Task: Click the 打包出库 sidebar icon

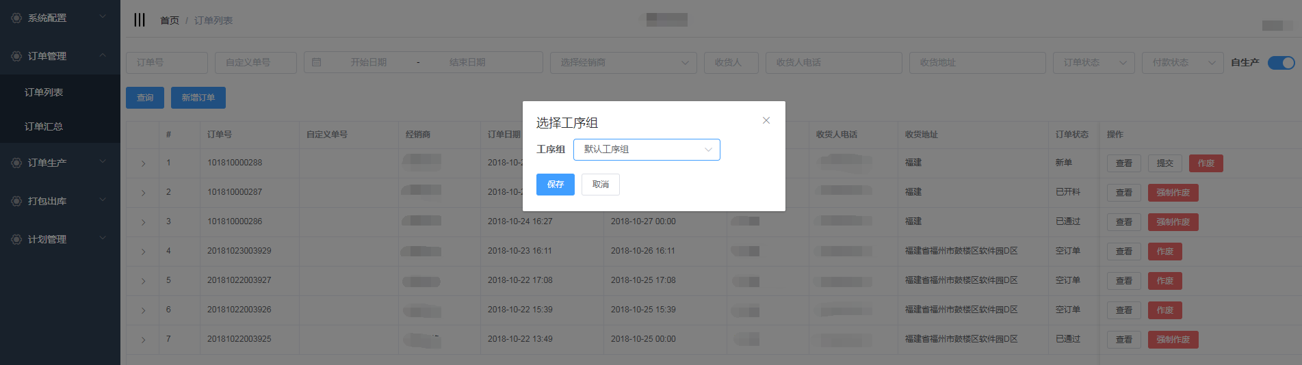Action: point(16,201)
